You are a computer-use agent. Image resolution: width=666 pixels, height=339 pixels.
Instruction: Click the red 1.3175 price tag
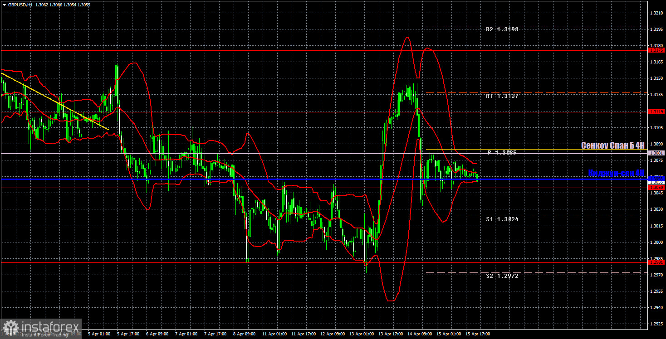656,51
